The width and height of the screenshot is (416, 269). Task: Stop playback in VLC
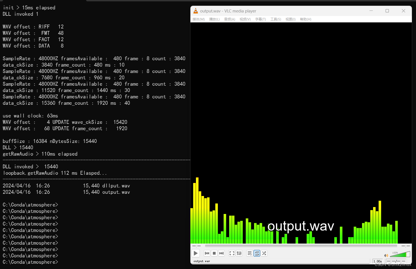click(x=214, y=253)
